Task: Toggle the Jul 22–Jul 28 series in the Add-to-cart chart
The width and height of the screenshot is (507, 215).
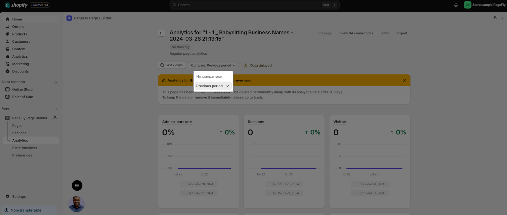Action: pos(197,184)
